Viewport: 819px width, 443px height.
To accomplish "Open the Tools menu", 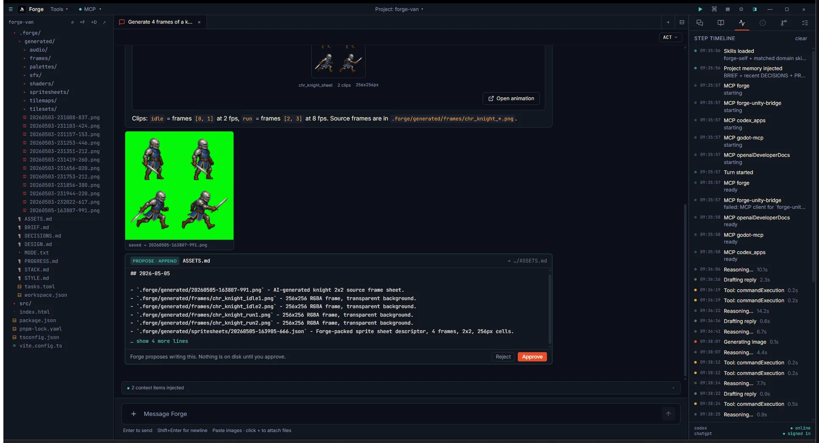I will (59, 9).
